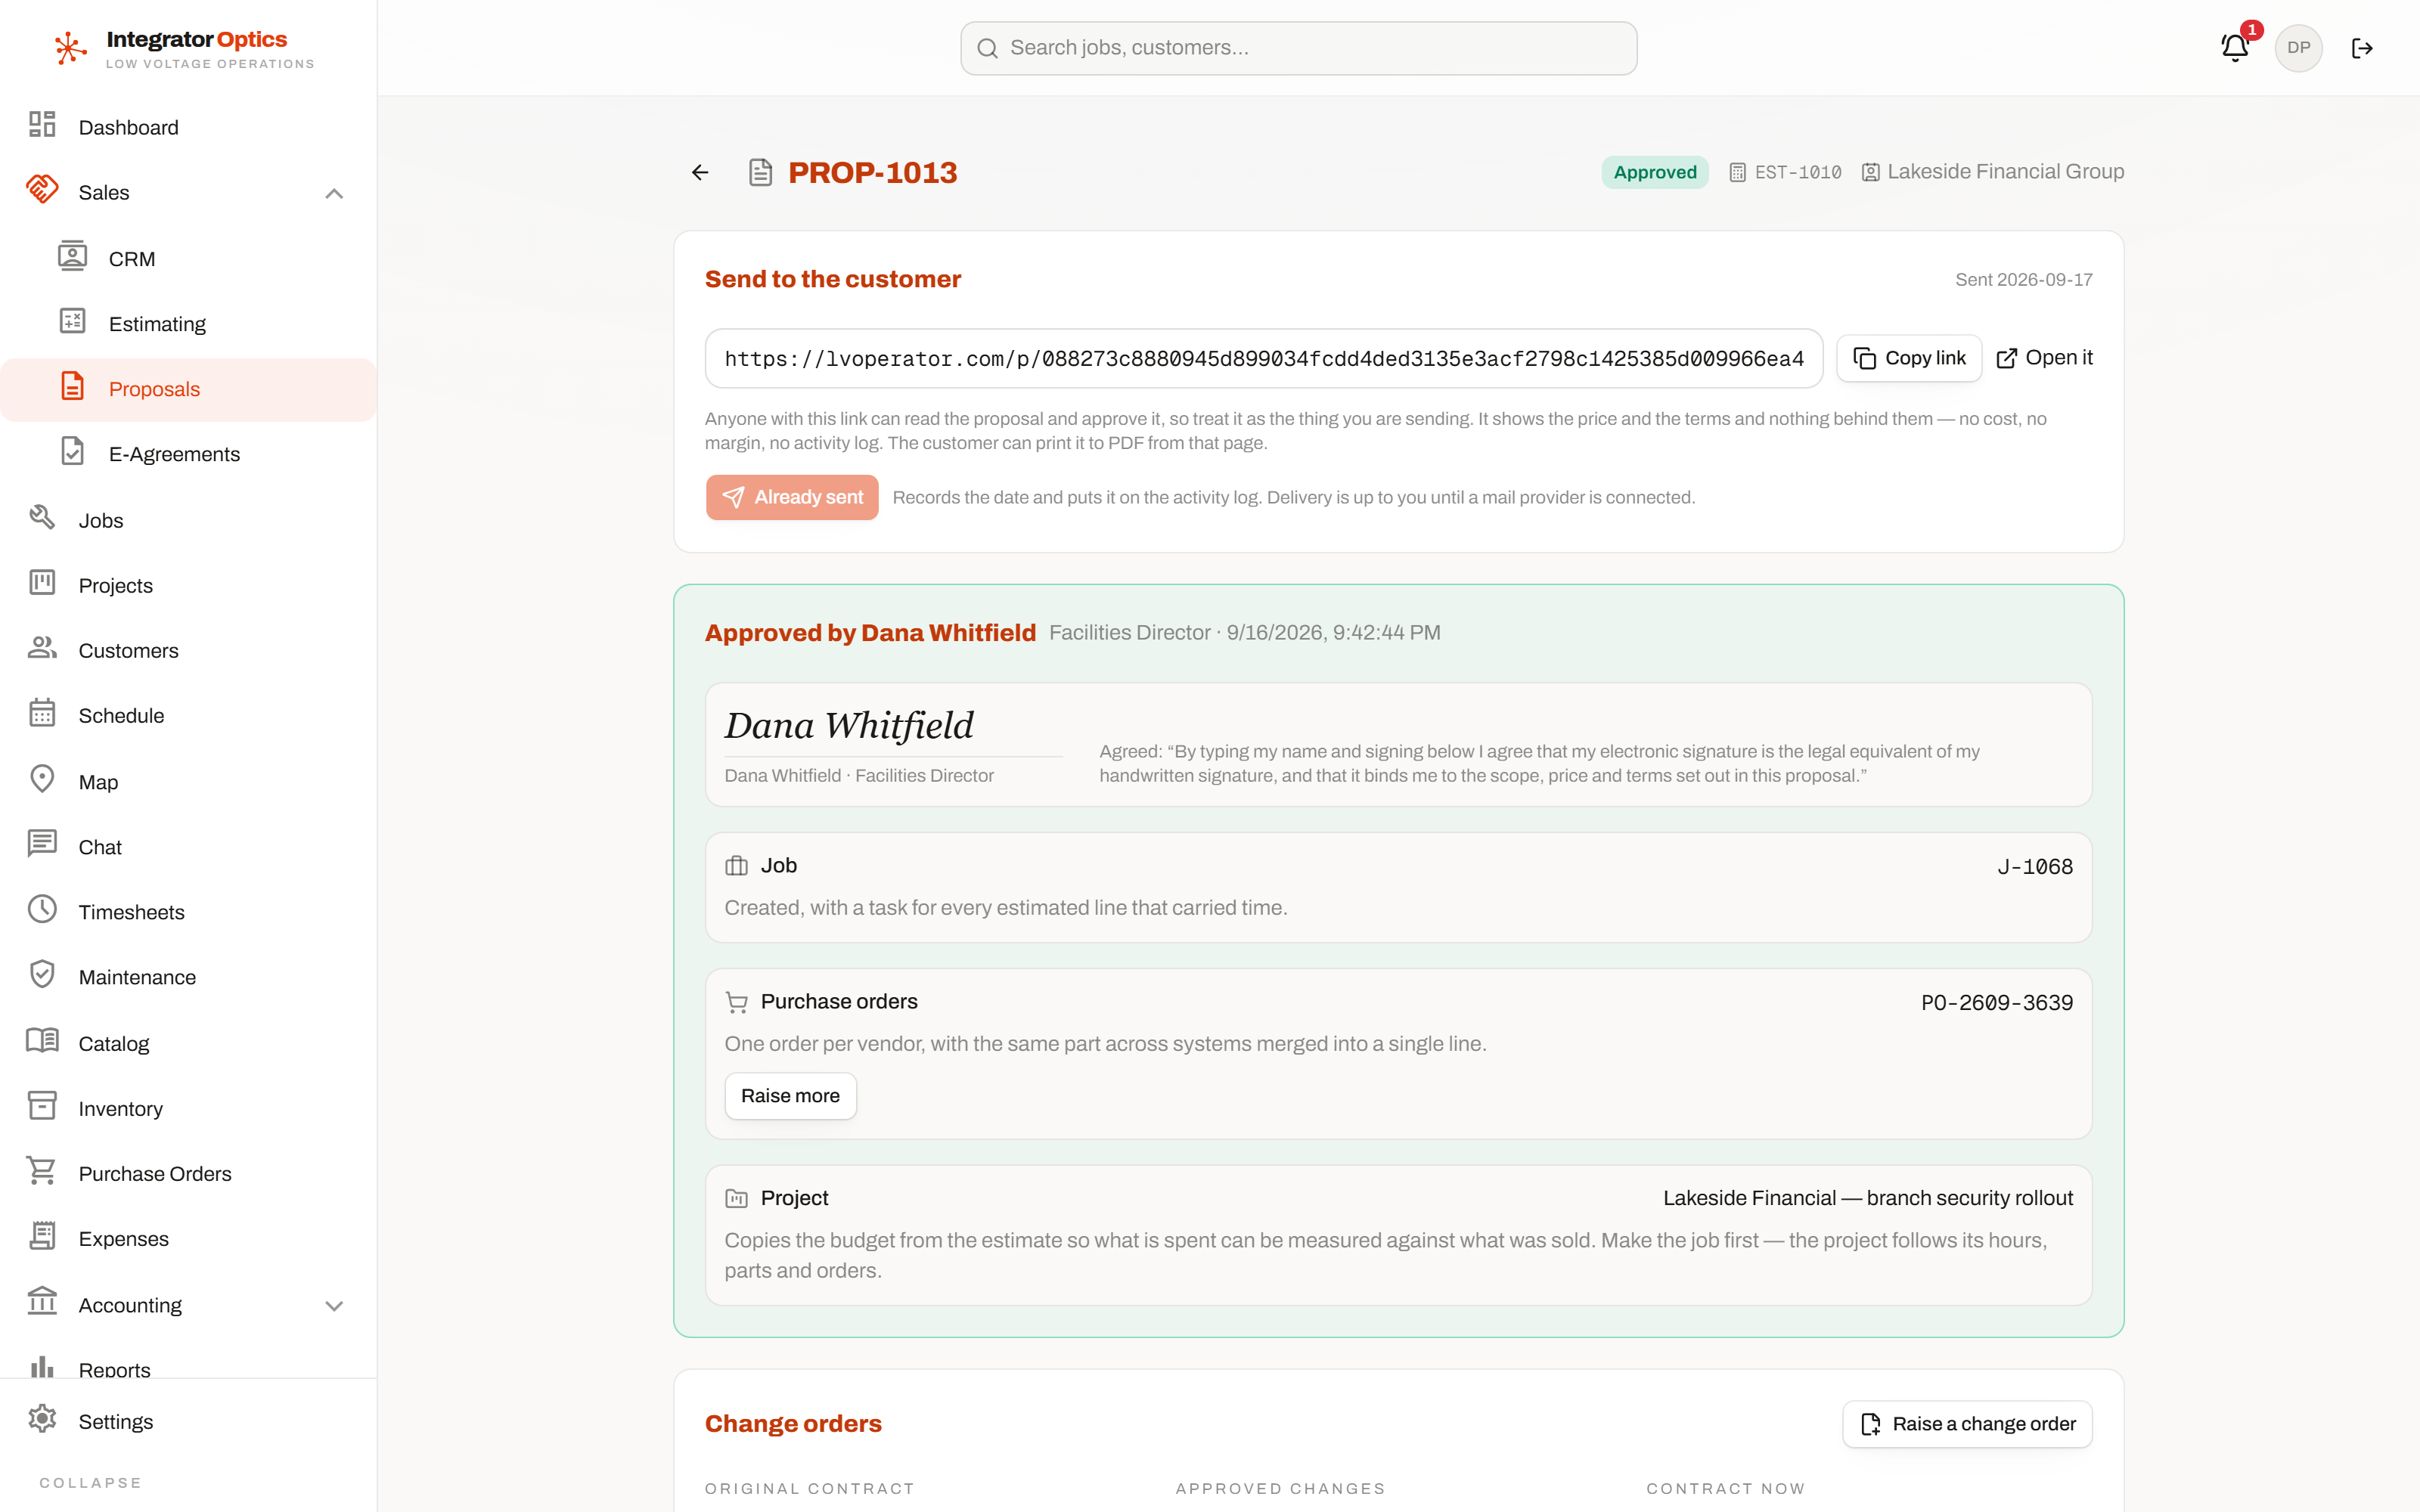Open the Schedule calendar icon

point(42,712)
